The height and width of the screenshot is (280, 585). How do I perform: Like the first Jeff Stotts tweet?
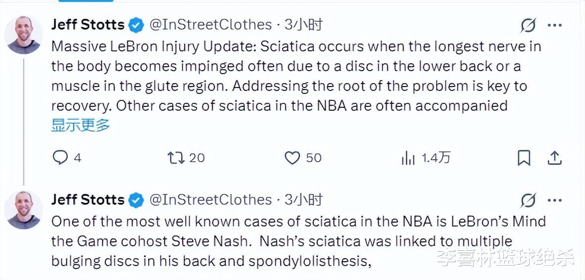pos(292,158)
